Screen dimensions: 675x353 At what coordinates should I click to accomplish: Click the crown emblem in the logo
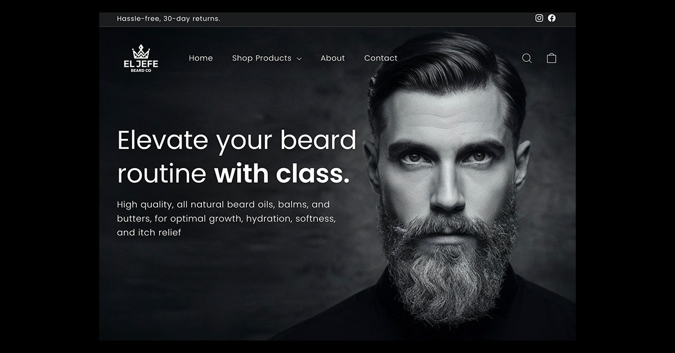(x=141, y=52)
